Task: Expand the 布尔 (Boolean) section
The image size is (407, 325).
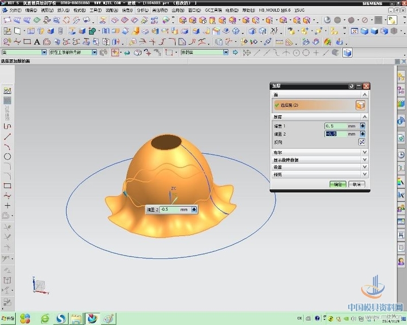Action: coord(365,153)
